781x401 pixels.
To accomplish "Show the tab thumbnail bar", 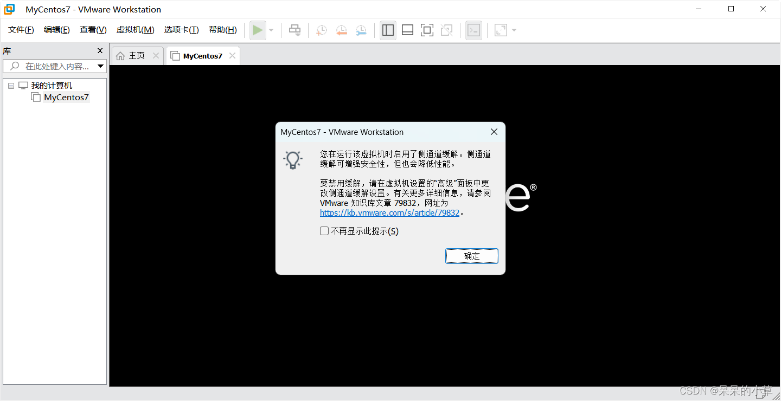I will pyautogui.click(x=407, y=30).
